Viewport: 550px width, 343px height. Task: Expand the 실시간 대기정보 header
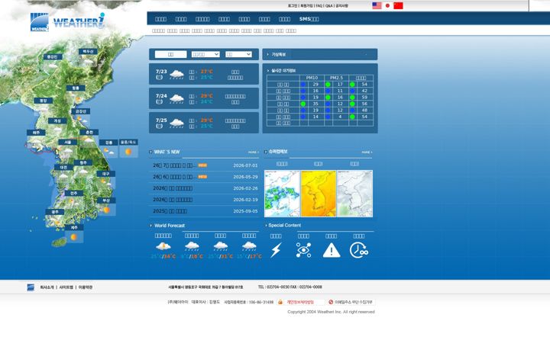click(x=282, y=71)
